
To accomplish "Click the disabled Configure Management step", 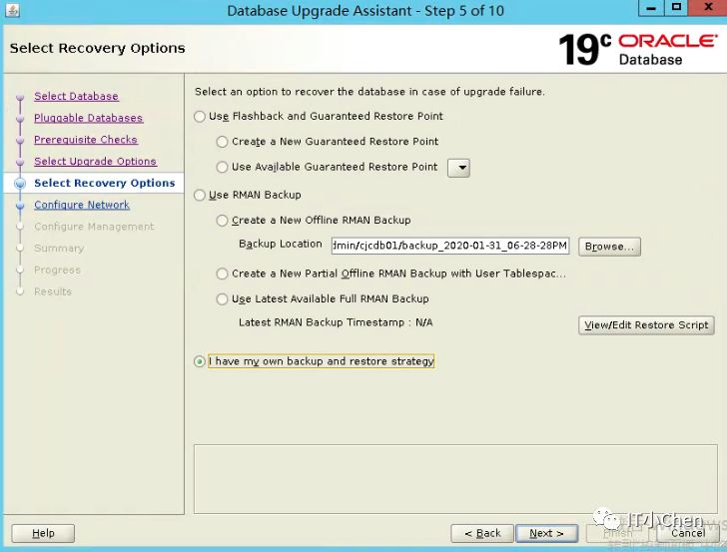I will (x=94, y=227).
